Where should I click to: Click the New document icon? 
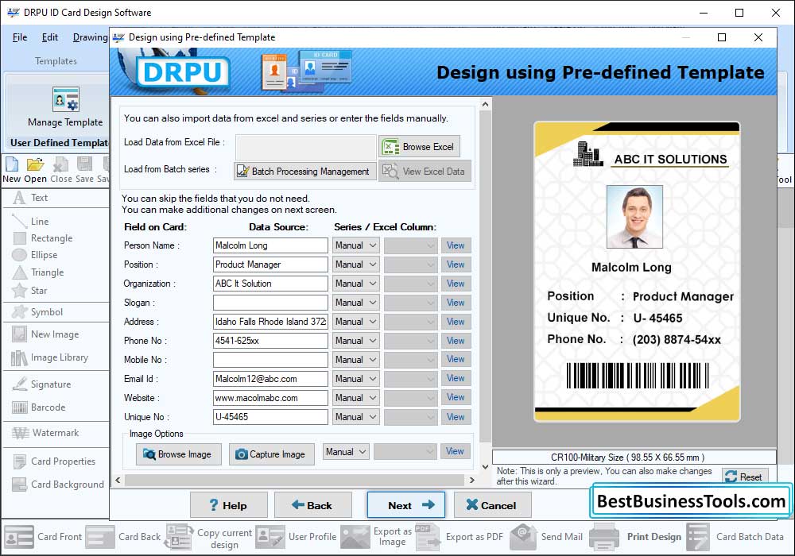[12, 164]
